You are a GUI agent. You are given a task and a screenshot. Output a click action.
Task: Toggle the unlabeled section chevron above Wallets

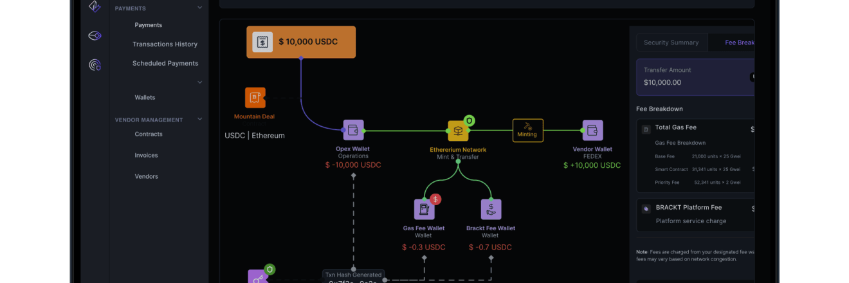200,82
